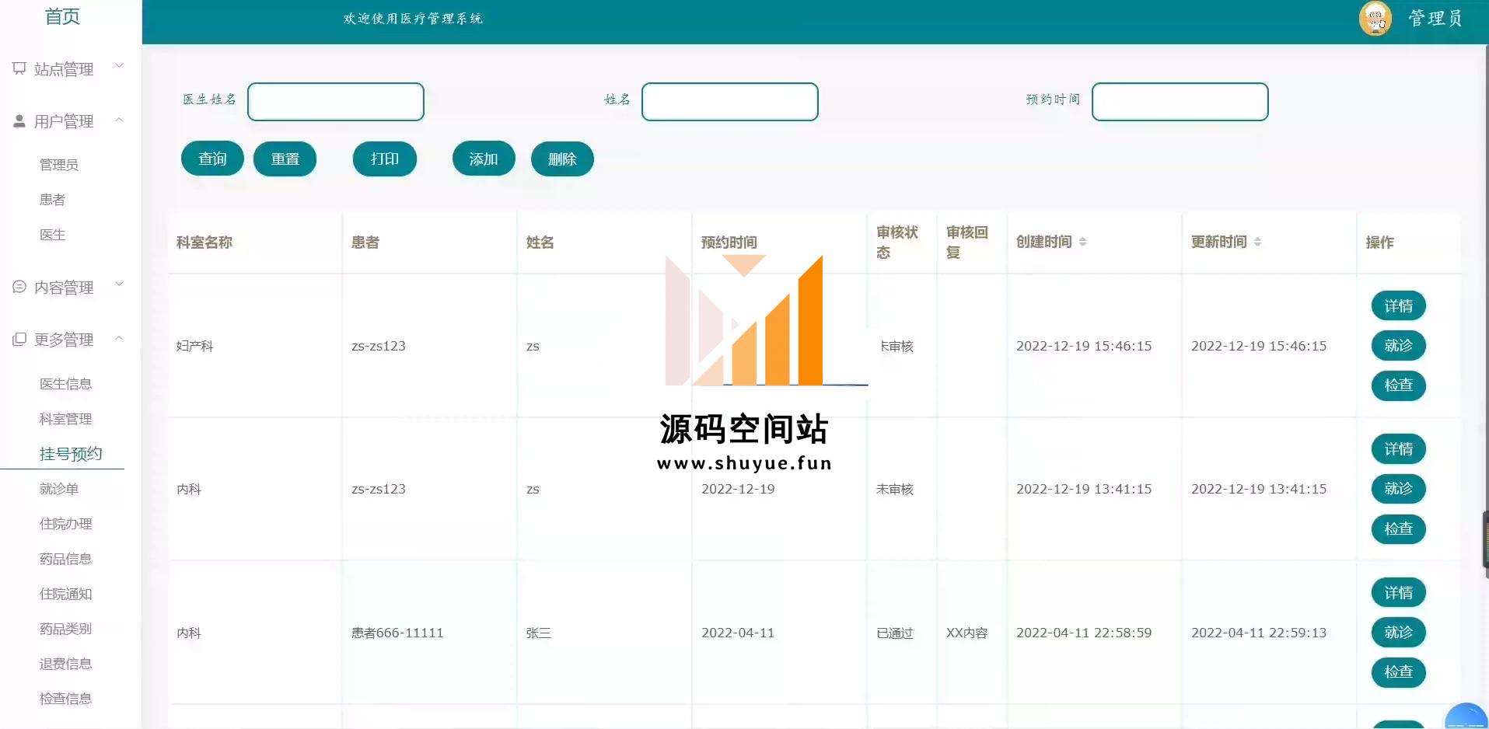Click 检查 for 2022-12-19 13:41:15 row

pos(1398,528)
